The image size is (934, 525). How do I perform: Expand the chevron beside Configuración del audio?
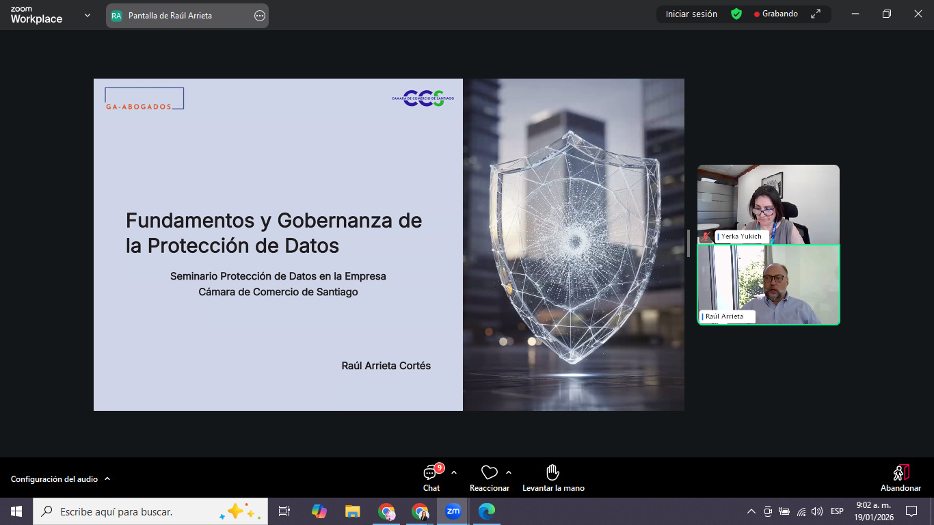point(107,479)
